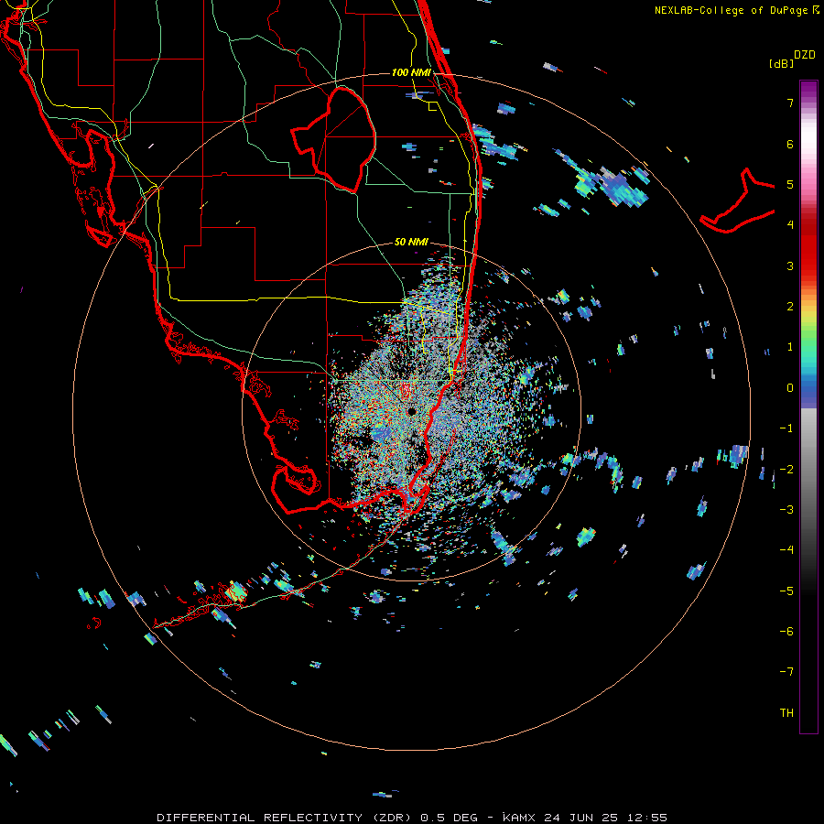Click the color scale value -5
Screen dimensions: 824x824
(x=786, y=591)
